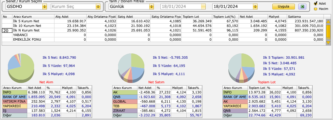Click the Toplam Lot pie chart
Viewport: 333px width, 120px height.
click(x=241, y=68)
